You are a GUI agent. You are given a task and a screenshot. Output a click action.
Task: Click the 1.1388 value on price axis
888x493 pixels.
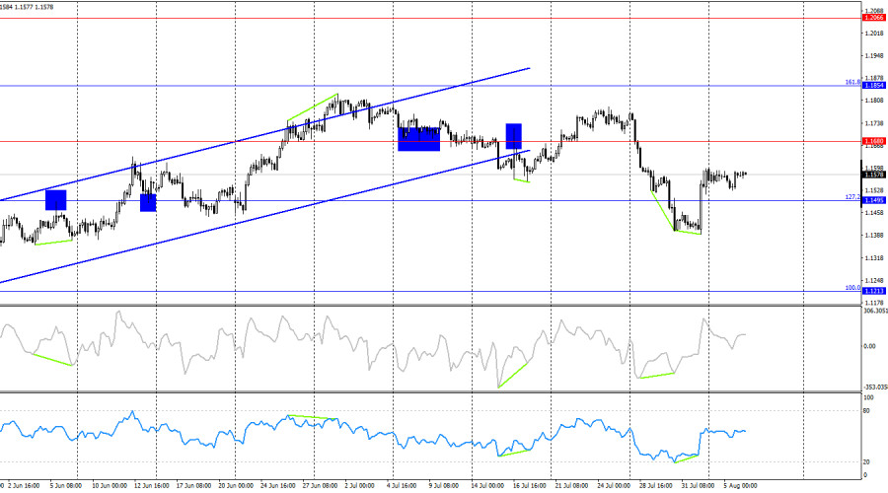(874, 236)
